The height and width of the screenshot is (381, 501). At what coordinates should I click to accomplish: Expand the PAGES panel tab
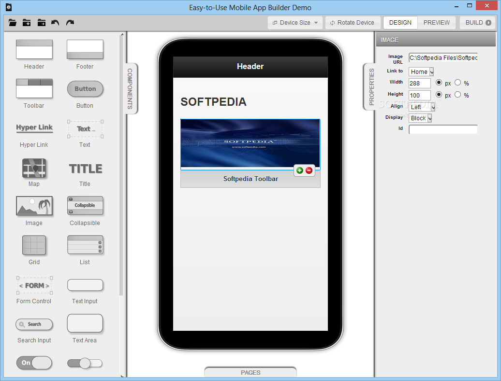pyautogui.click(x=250, y=372)
